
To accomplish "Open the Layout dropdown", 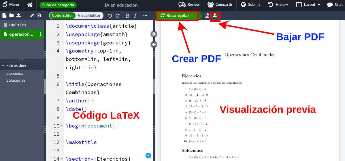I will point(308,5).
